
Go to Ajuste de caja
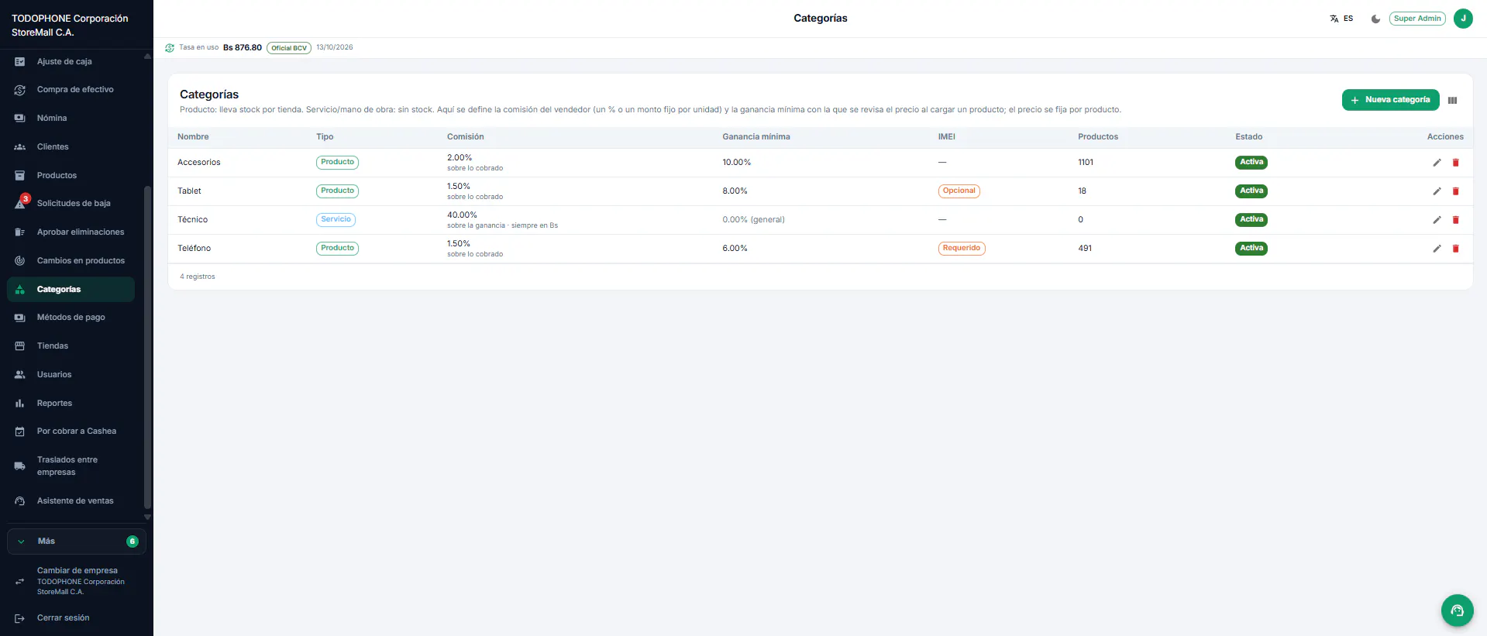click(71, 62)
